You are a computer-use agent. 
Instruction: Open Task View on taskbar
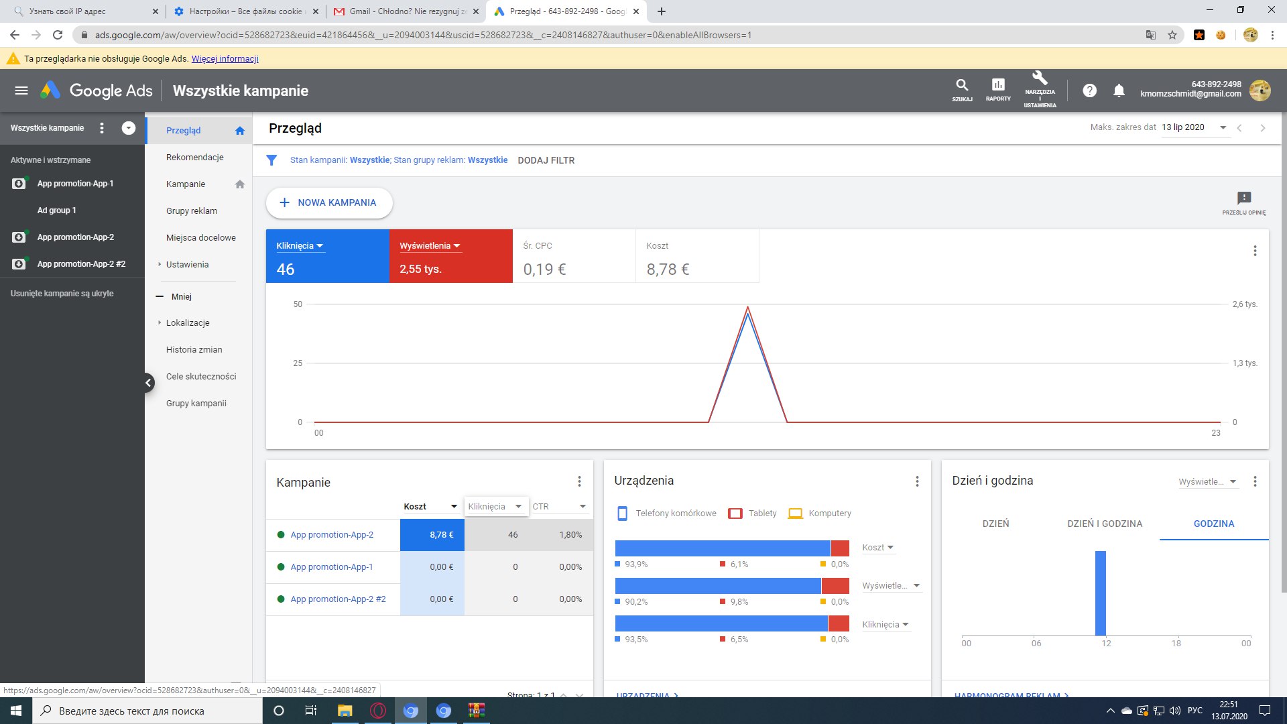click(311, 711)
